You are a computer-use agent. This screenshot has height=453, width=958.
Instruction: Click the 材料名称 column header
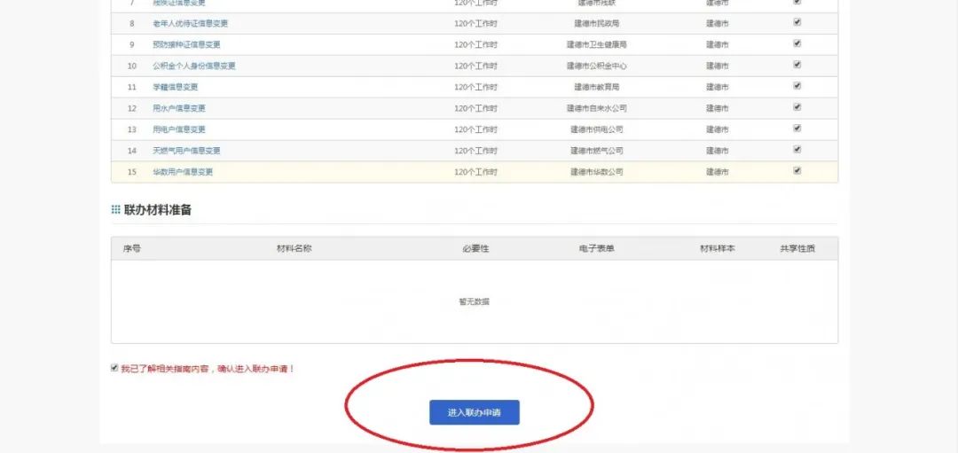294,248
